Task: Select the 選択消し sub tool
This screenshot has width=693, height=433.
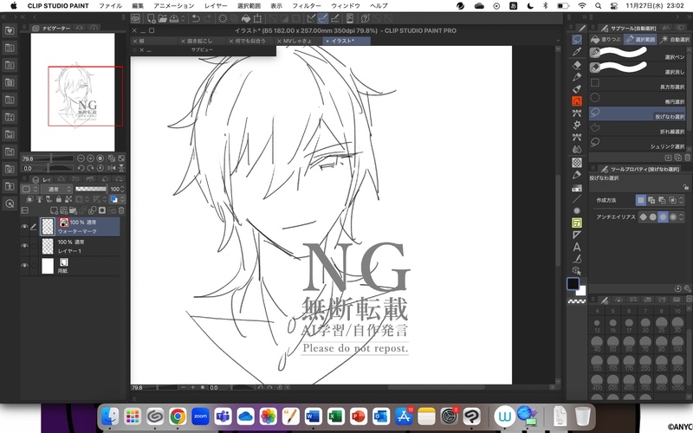Action: [x=638, y=68]
